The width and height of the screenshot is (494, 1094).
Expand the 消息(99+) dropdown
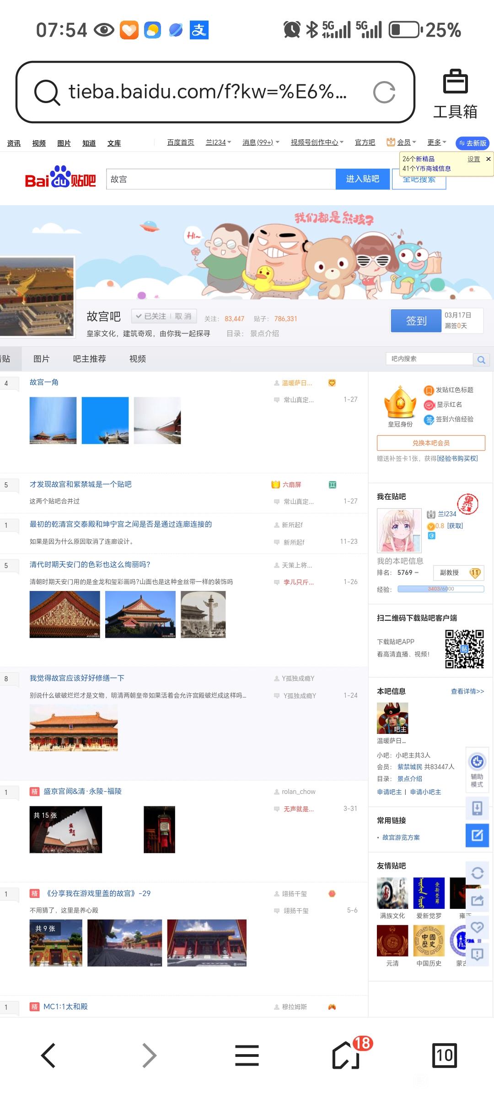tap(261, 142)
